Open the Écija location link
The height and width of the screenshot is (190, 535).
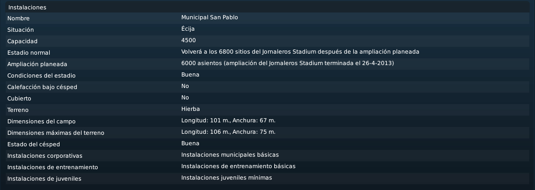tap(188, 29)
